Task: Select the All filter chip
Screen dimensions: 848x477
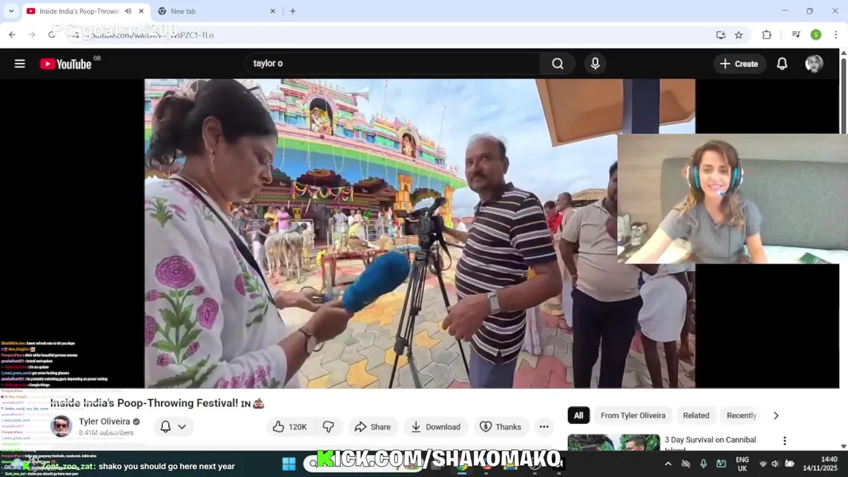Action: 578,415
